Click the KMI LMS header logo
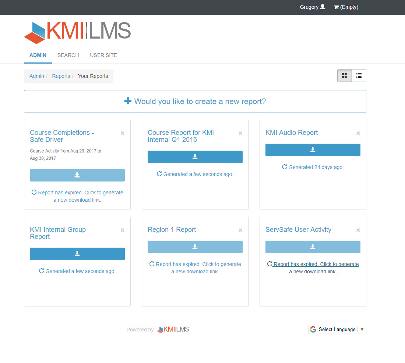This screenshot has height=363, width=405. 77,32
